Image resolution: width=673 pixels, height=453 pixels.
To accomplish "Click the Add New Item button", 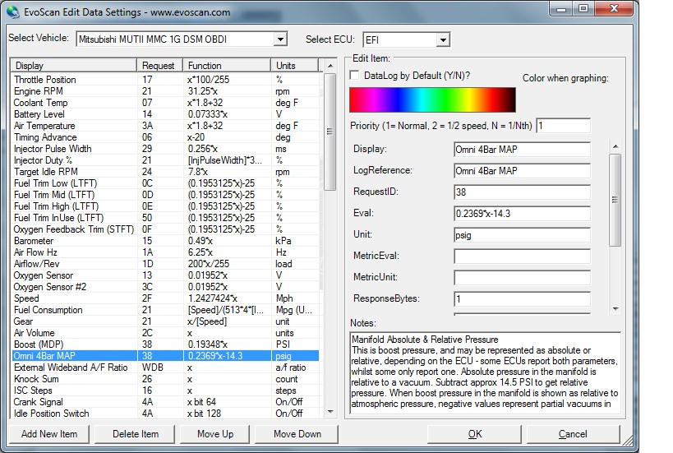I will tap(49, 433).
